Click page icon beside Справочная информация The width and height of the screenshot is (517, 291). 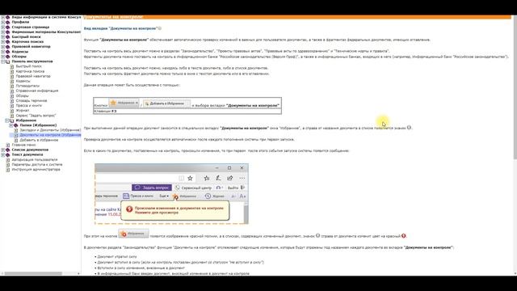click(x=12, y=91)
